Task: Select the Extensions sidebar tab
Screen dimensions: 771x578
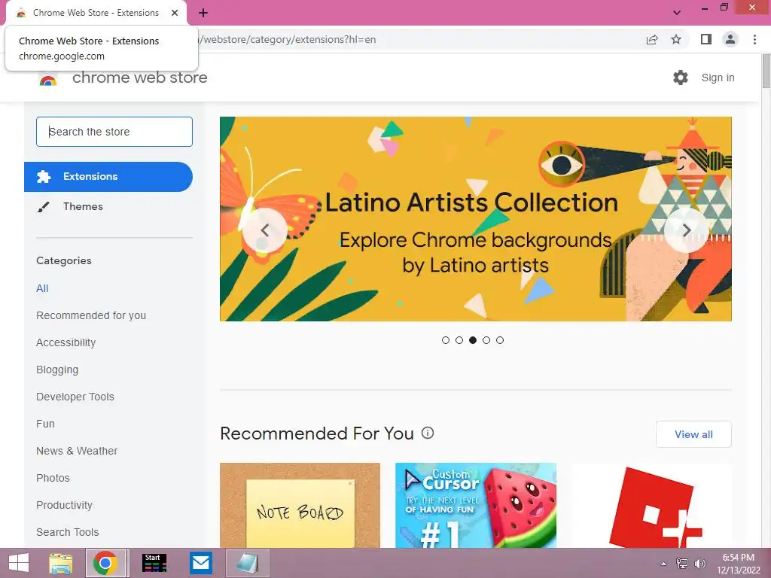Action: 108,176
